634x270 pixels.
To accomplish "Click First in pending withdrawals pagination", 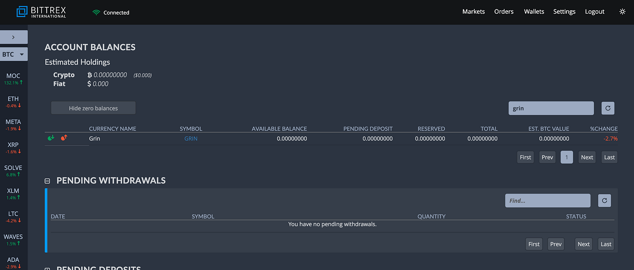I will tap(534, 244).
